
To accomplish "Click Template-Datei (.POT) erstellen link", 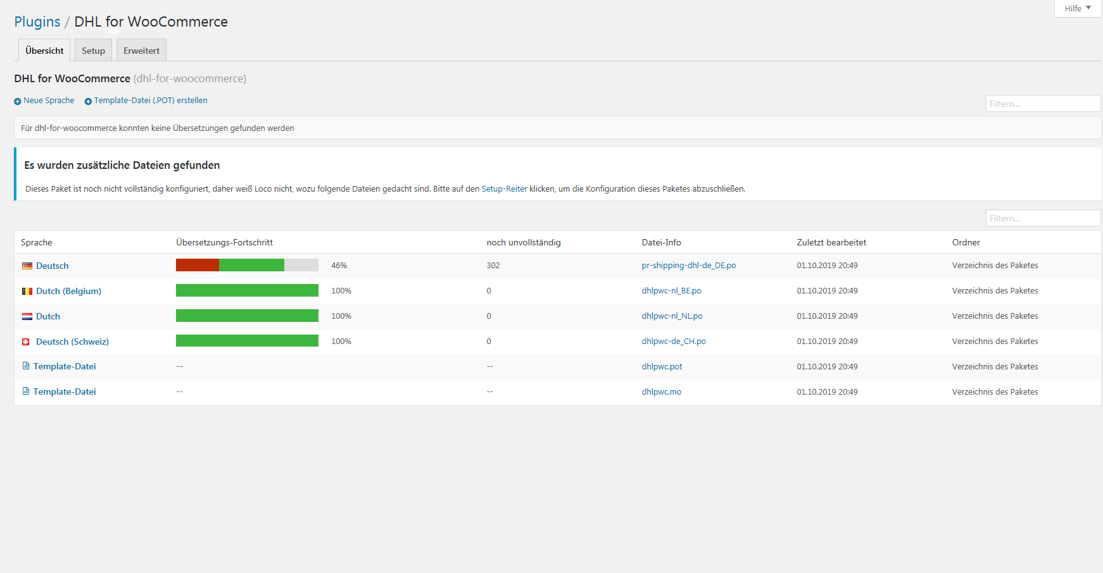I will tap(151, 101).
